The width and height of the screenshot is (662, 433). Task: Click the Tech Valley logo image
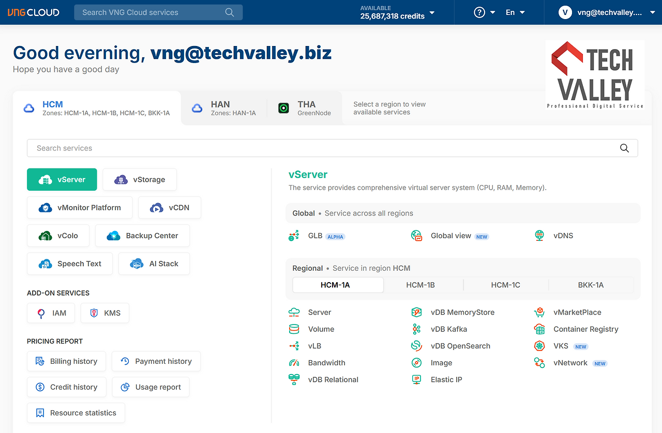pos(595,75)
